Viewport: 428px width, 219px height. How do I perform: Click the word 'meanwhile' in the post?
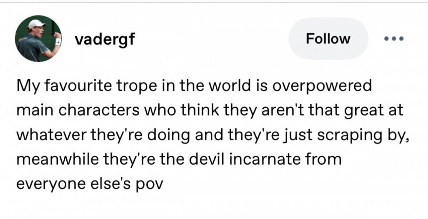click(x=57, y=159)
